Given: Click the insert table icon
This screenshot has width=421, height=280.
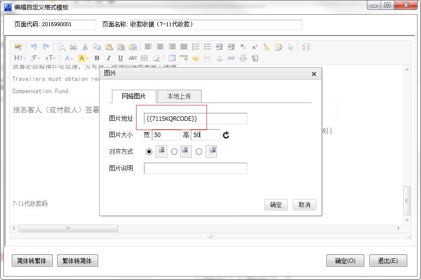Looking at the screenshot, I should click(x=172, y=58).
